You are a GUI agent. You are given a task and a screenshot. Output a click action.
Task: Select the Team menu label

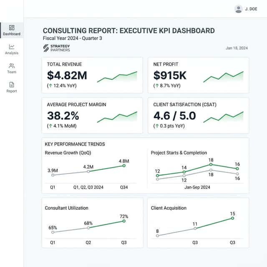pyautogui.click(x=12, y=72)
